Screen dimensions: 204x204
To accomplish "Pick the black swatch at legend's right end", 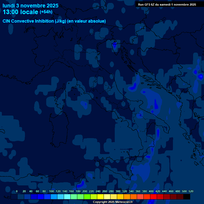I will pyautogui.click(x=187, y=197).
